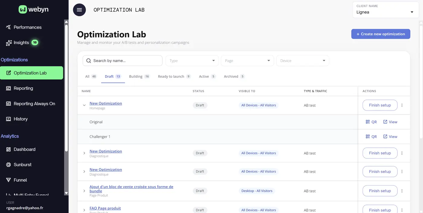The height and width of the screenshot is (213, 423).
Task: View the Original variant externally
Action: click(390, 122)
